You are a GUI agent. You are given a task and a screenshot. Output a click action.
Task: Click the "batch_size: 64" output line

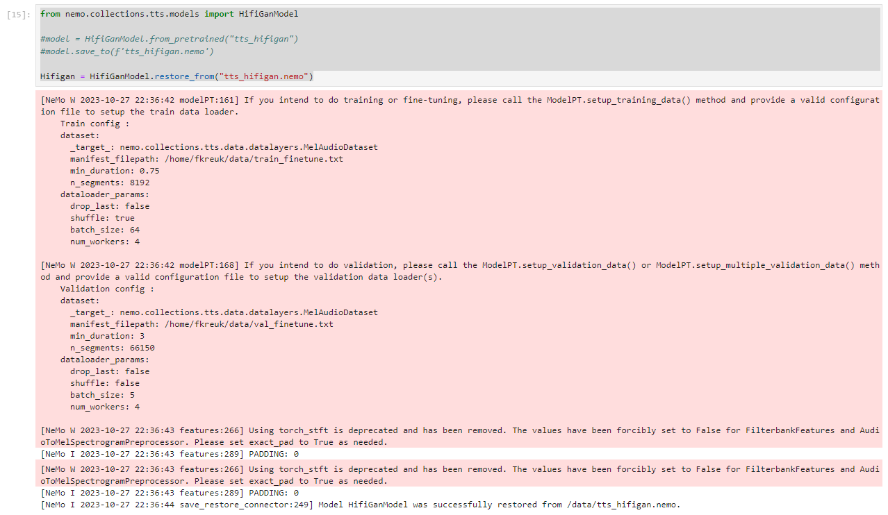[105, 230]
